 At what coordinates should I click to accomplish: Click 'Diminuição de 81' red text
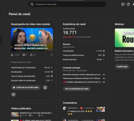[x=69, y=37]
